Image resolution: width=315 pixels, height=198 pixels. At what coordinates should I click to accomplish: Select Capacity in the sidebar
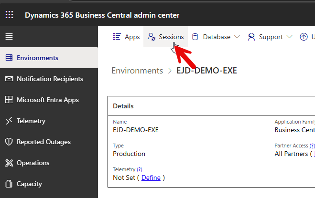49,184
